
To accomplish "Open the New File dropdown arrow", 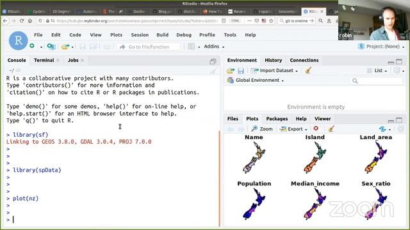I will [x=41, y=47].
